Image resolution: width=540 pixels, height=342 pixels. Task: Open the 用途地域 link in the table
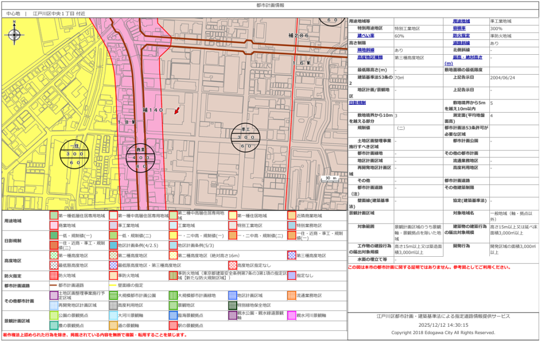[x=461, y=21]
